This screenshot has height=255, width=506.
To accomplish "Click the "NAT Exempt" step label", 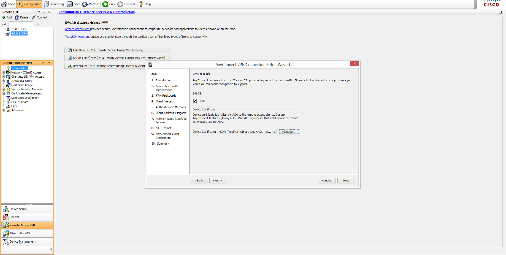I will pos(164,128).
